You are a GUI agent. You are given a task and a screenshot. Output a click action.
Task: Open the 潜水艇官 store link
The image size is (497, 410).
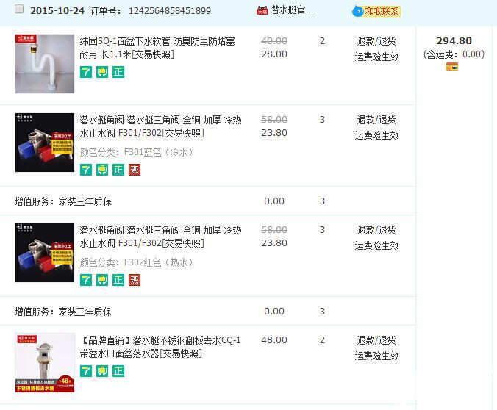pos(291,10)
